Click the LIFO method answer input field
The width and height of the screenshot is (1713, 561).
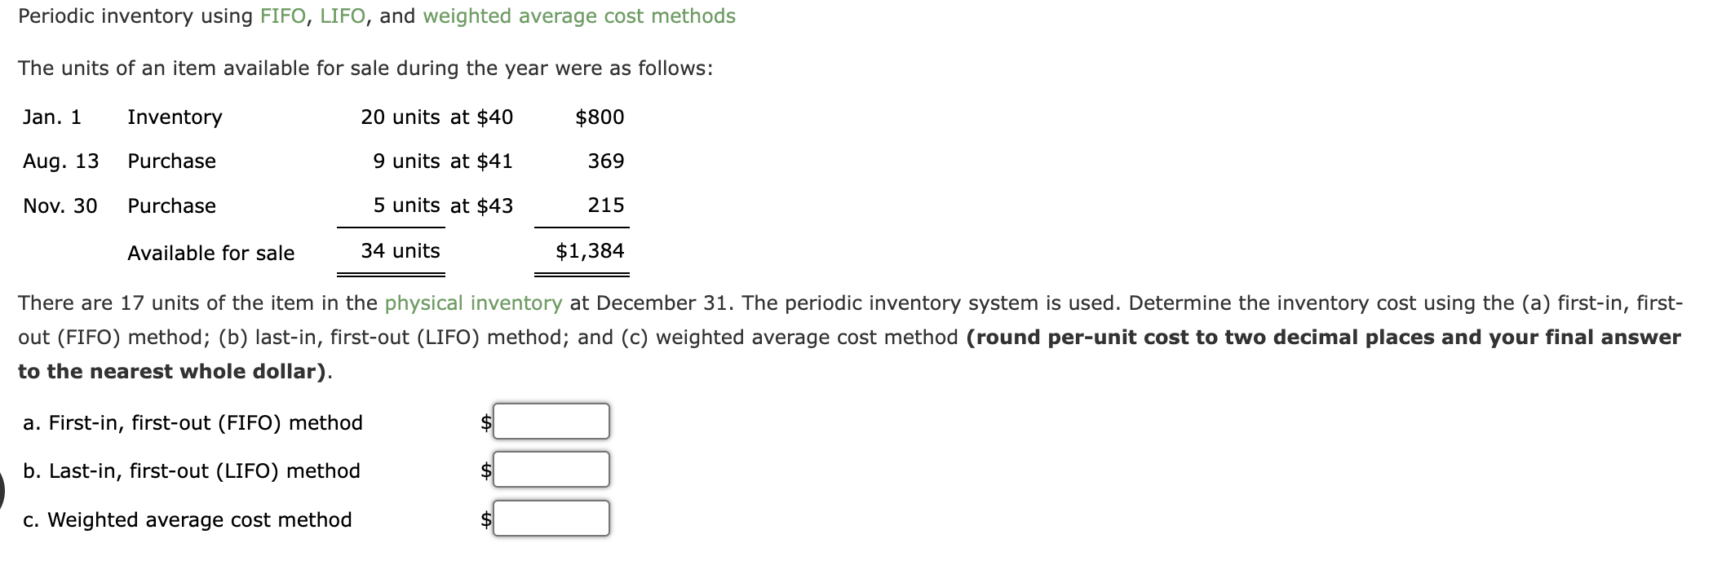[x=551, y=470]
